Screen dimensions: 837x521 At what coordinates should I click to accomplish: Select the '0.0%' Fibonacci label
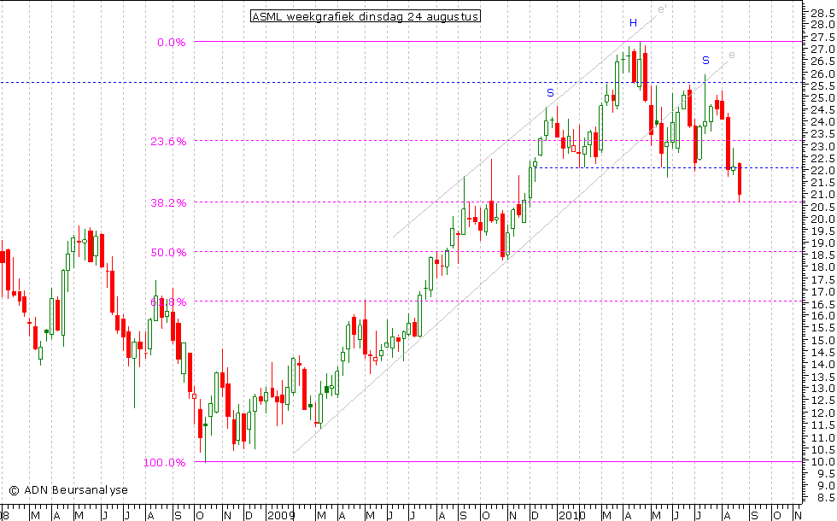click(x=172, y=42)
